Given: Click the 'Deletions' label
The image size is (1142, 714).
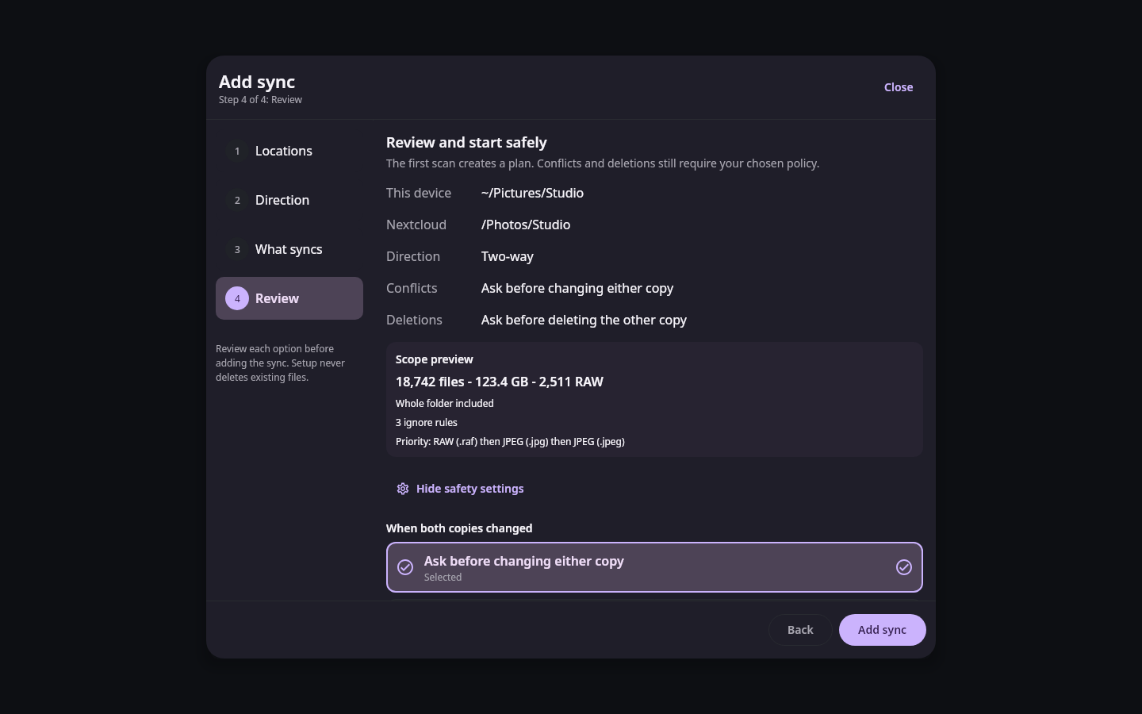Looking at the screenshot, I should (414, 320).
